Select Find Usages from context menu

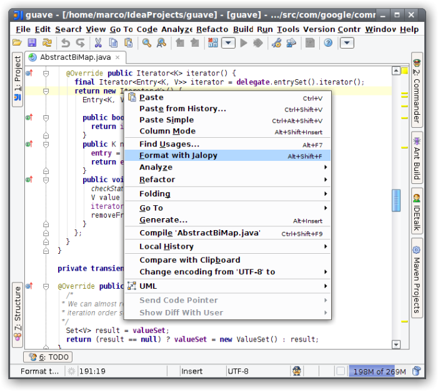tap(227, 144)
